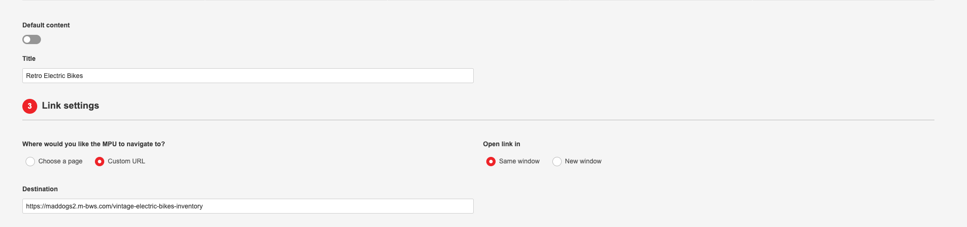Viewport: 967px width, 227px height.
Task: Select the Same window radio circle
Action: (x=491, y=162)
